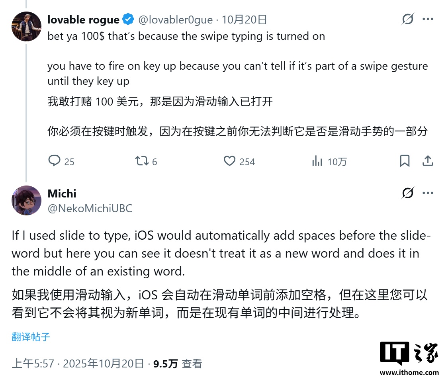Viewport: 446px width, 381px height.
Task: Click Grok icon on Michi's post
Action: [407, 193]
